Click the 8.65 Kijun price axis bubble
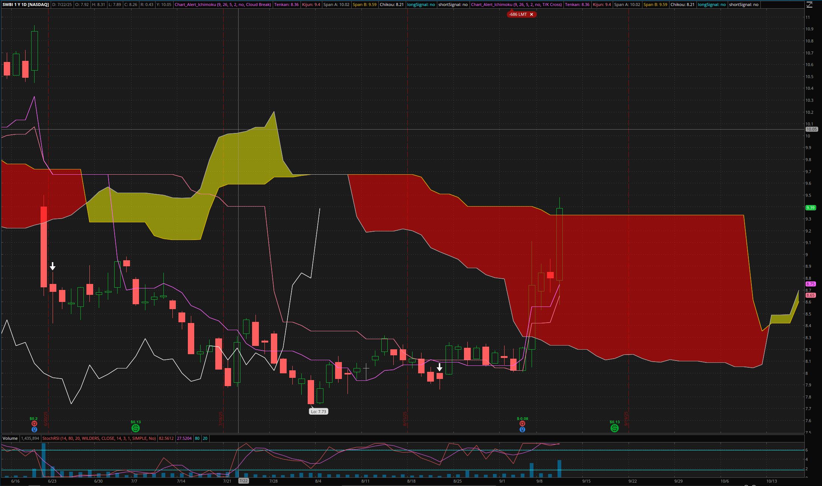This screenshot has height=486, width=822. coord(810,295)
